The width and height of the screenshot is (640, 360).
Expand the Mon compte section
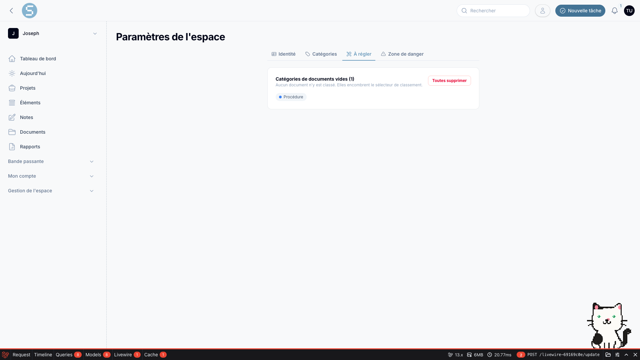tap(51, 176)
